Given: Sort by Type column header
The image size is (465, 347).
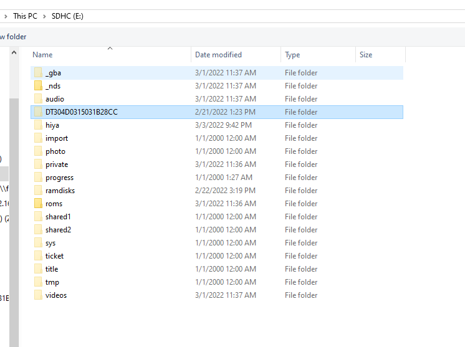Looking at the screenshot, I should point(318,55).
